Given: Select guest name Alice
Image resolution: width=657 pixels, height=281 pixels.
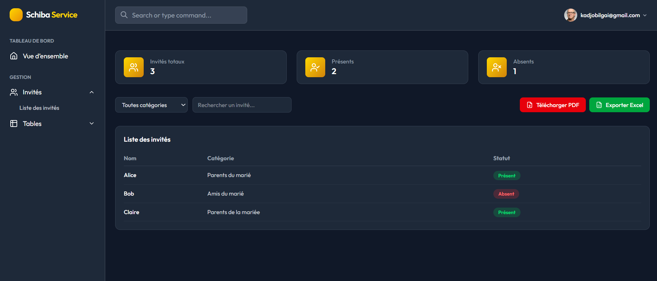Looking at the screenshot, I should (130, 175).
